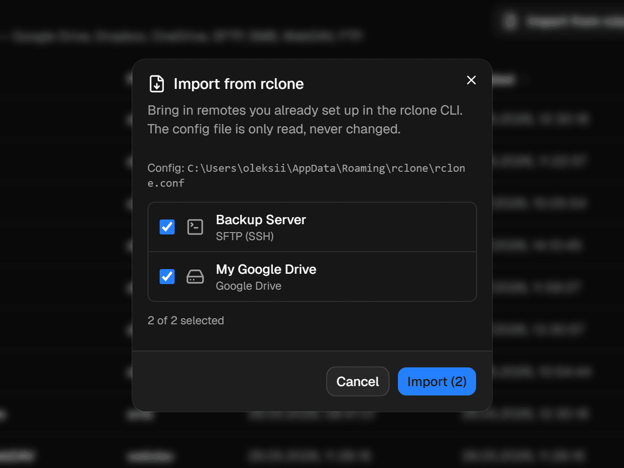This screenshot has height=468, width=624.
Task: Click the import file icon in dialog header
Action: pos(157,84)
